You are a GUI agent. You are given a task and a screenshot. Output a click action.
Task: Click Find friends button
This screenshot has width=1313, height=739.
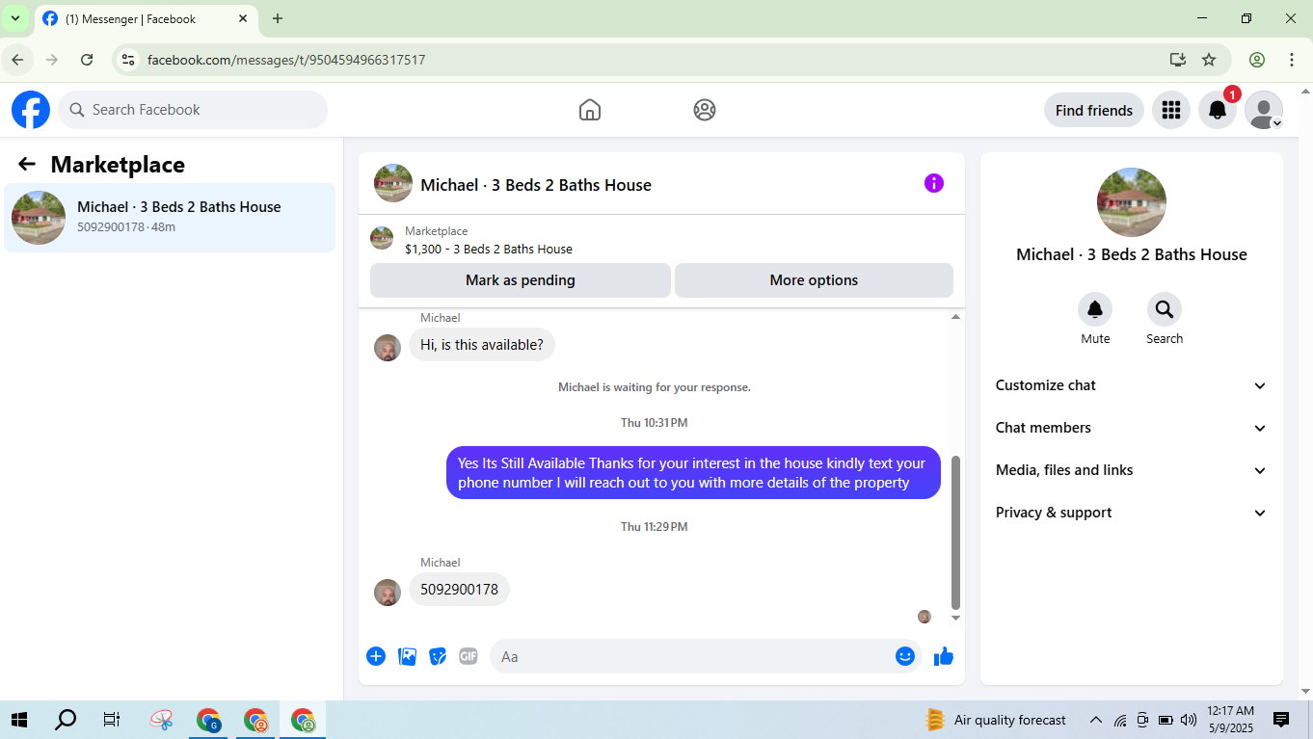(1094, 110)
